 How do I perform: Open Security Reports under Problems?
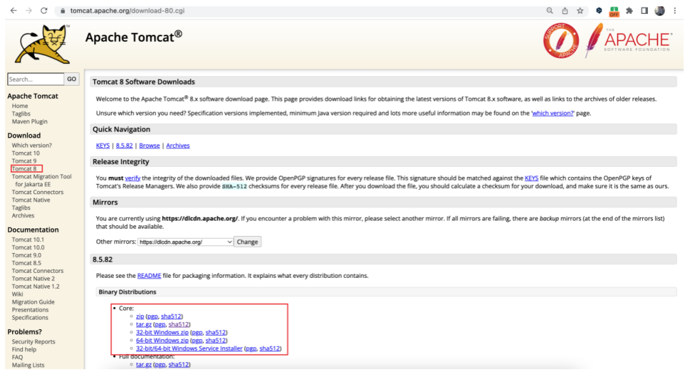click(34, 341)
